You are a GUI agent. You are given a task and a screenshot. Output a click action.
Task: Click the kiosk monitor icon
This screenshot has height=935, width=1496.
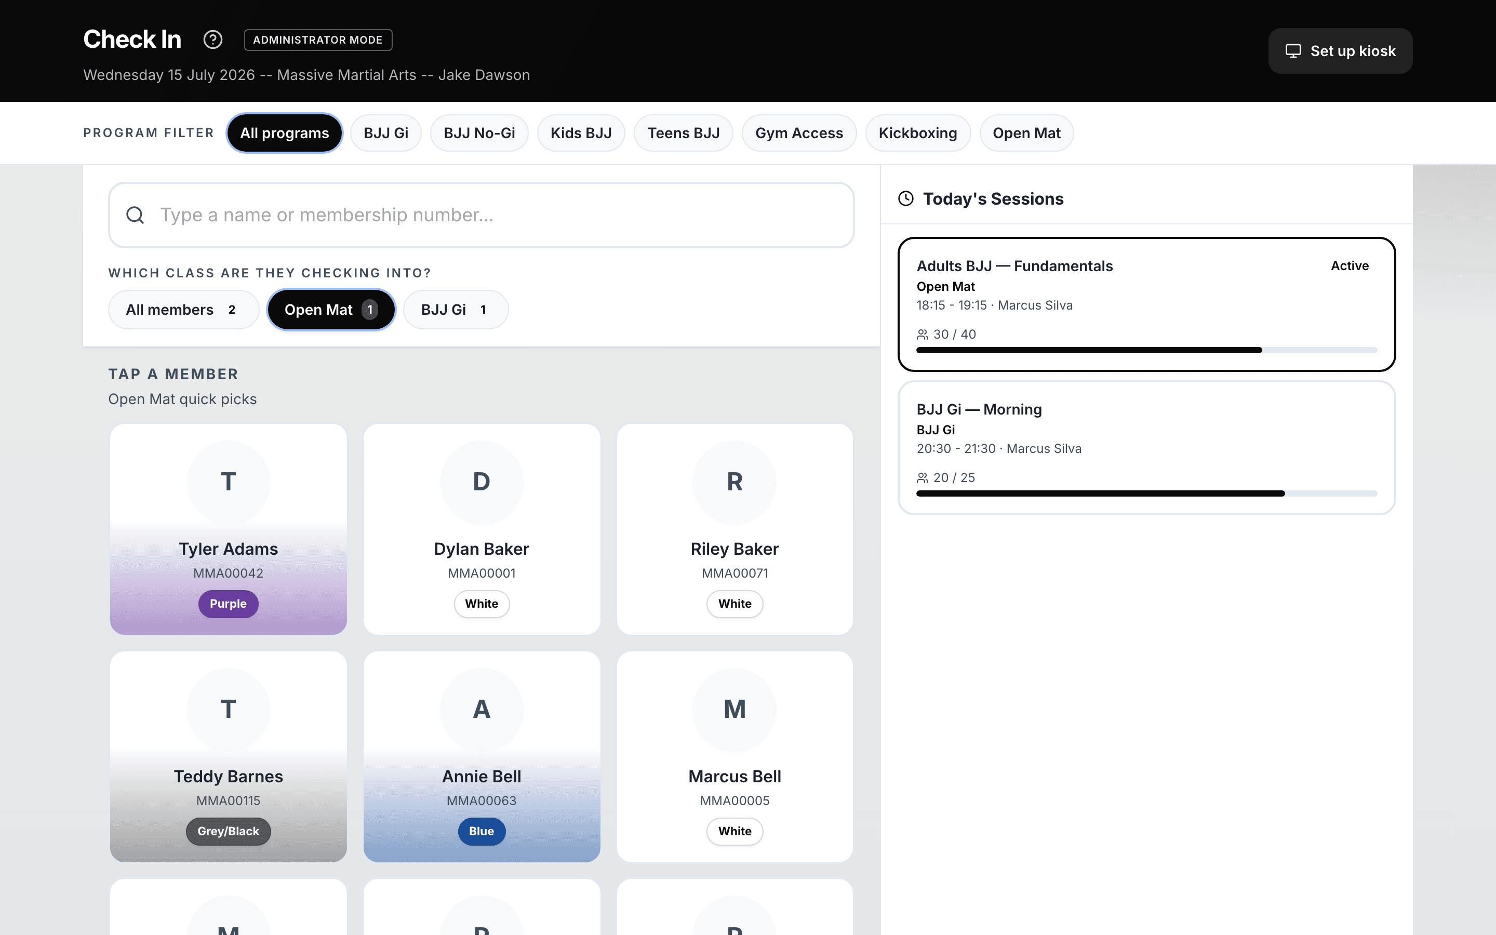1293,51
